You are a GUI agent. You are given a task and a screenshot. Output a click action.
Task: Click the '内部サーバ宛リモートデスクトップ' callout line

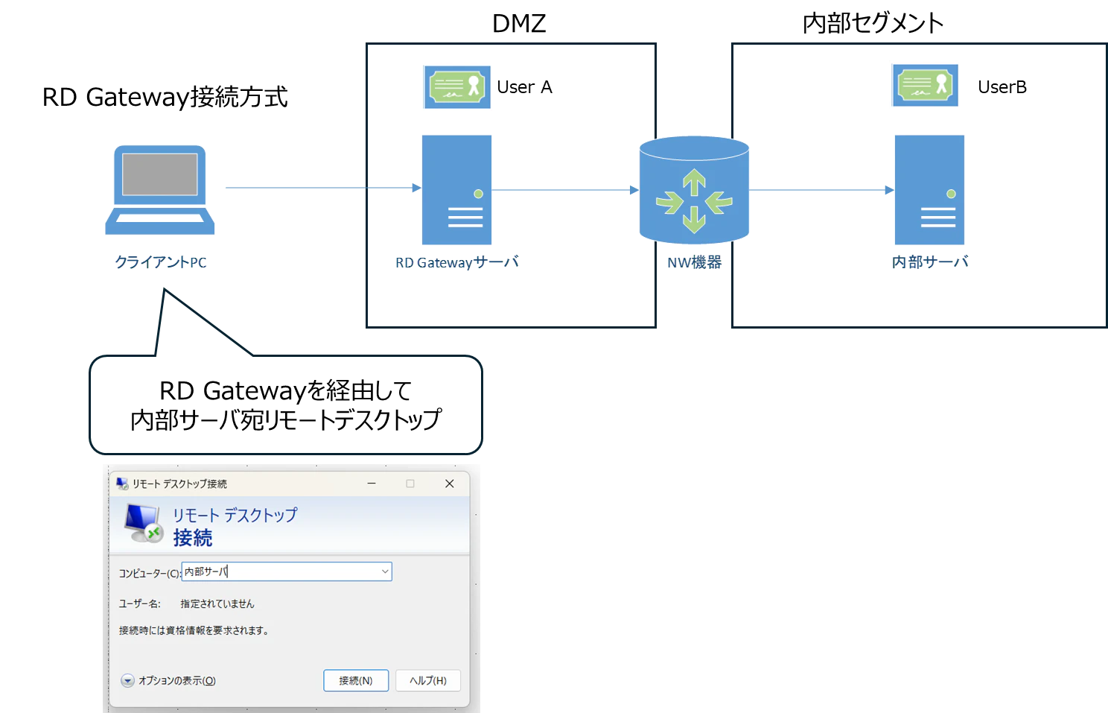286,420
